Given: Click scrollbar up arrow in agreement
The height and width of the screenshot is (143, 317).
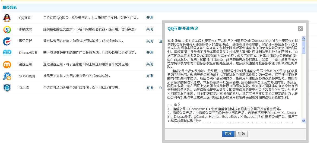Looking at the screenshot, I should [x=303, y=38].
